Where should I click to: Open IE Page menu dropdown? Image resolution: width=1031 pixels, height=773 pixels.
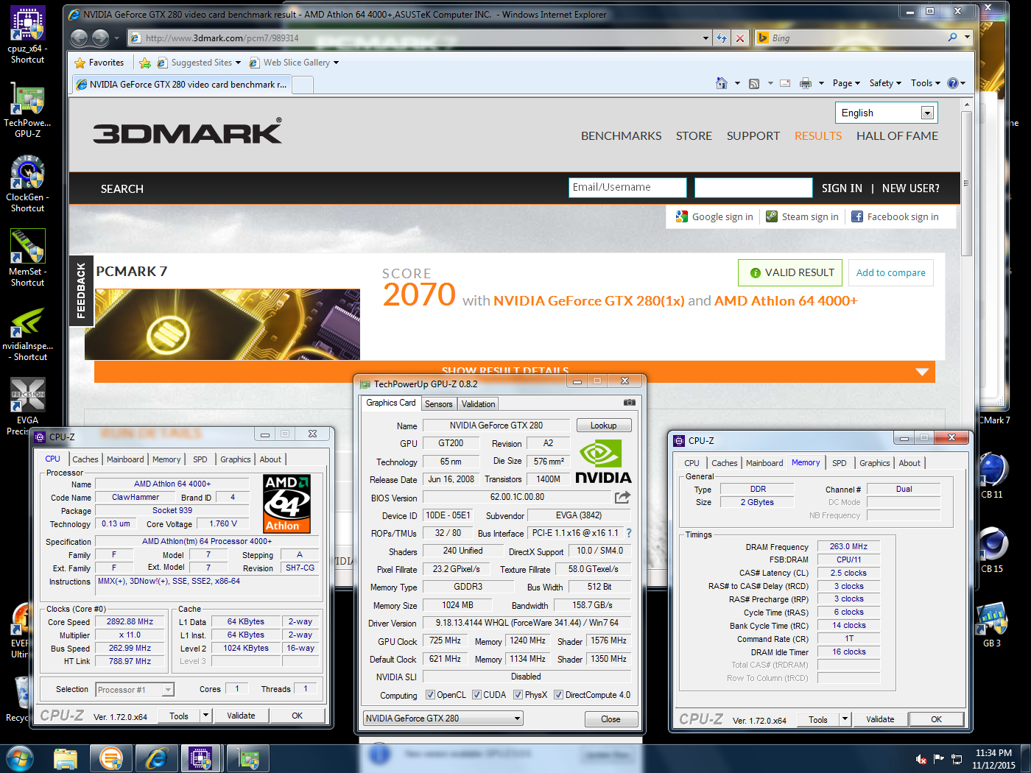(846, 83)
